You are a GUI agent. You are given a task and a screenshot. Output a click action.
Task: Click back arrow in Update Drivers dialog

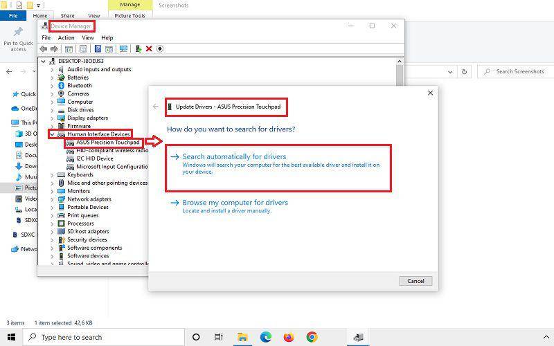click(156, 107)
